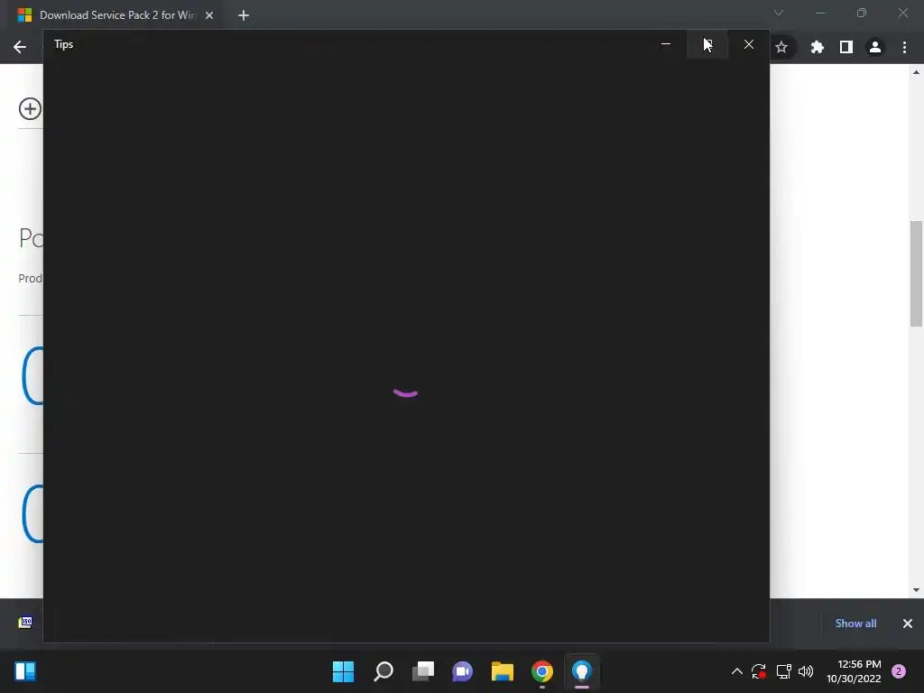
Task: Close the Download Service Pack 2 tab
Action: tap(209, 15)
